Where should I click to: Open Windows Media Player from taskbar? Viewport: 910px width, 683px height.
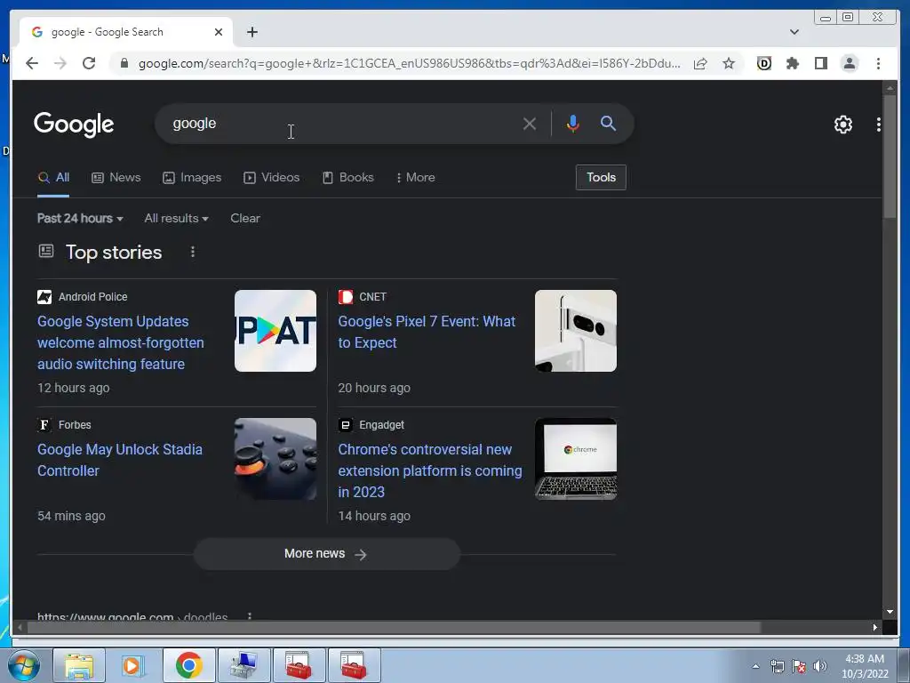[133, 665]
